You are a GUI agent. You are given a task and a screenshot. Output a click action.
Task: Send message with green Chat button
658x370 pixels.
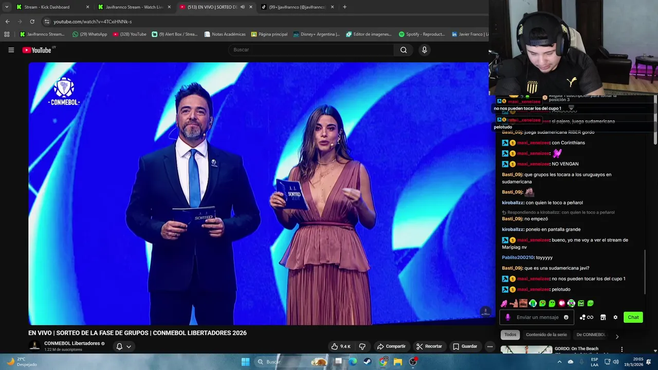[633, 317]
